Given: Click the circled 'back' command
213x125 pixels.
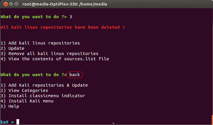Looking at the screenshot, I should pos(75,75).
